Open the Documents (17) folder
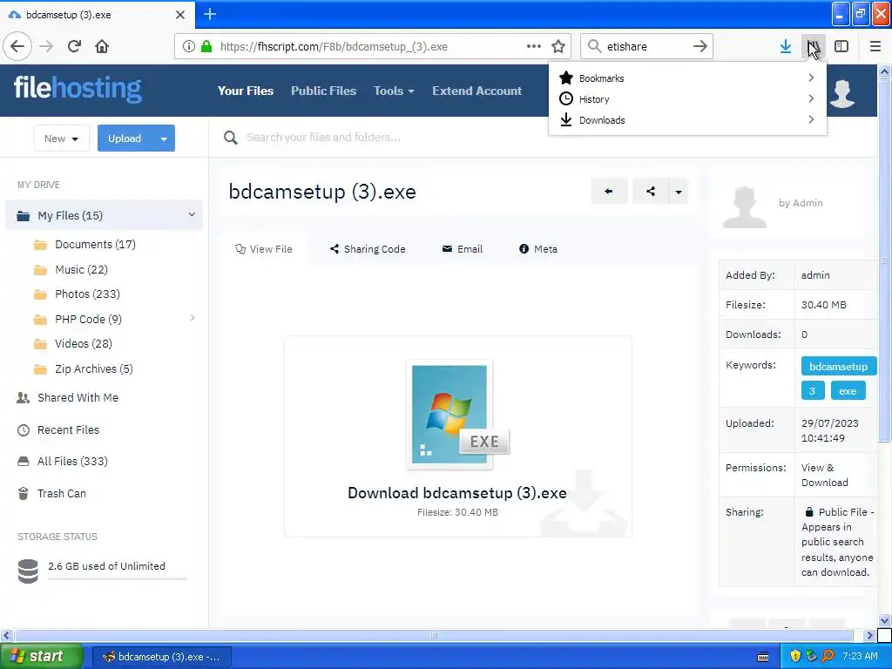 point(95,244)
